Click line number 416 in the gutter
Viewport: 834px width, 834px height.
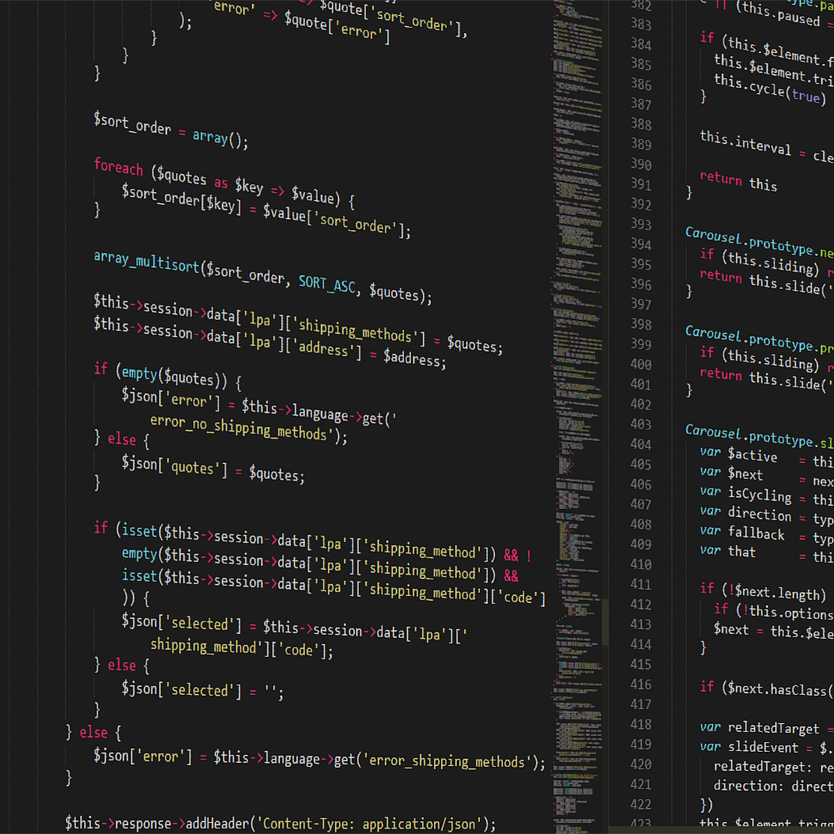click(640, 685)
